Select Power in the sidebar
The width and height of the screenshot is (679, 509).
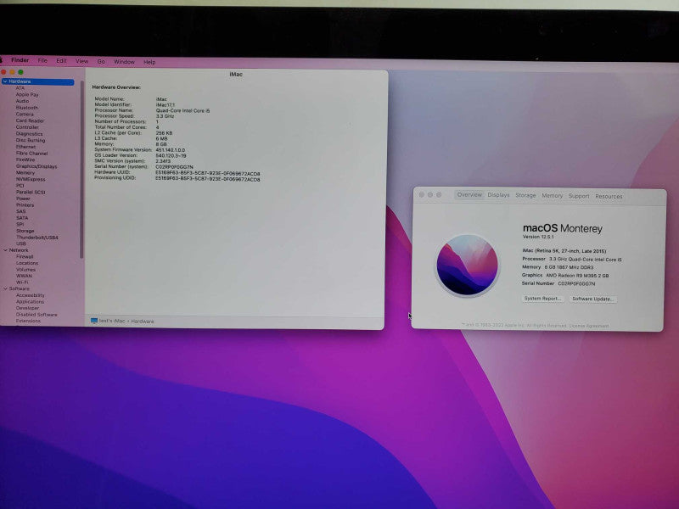(24, 199)
